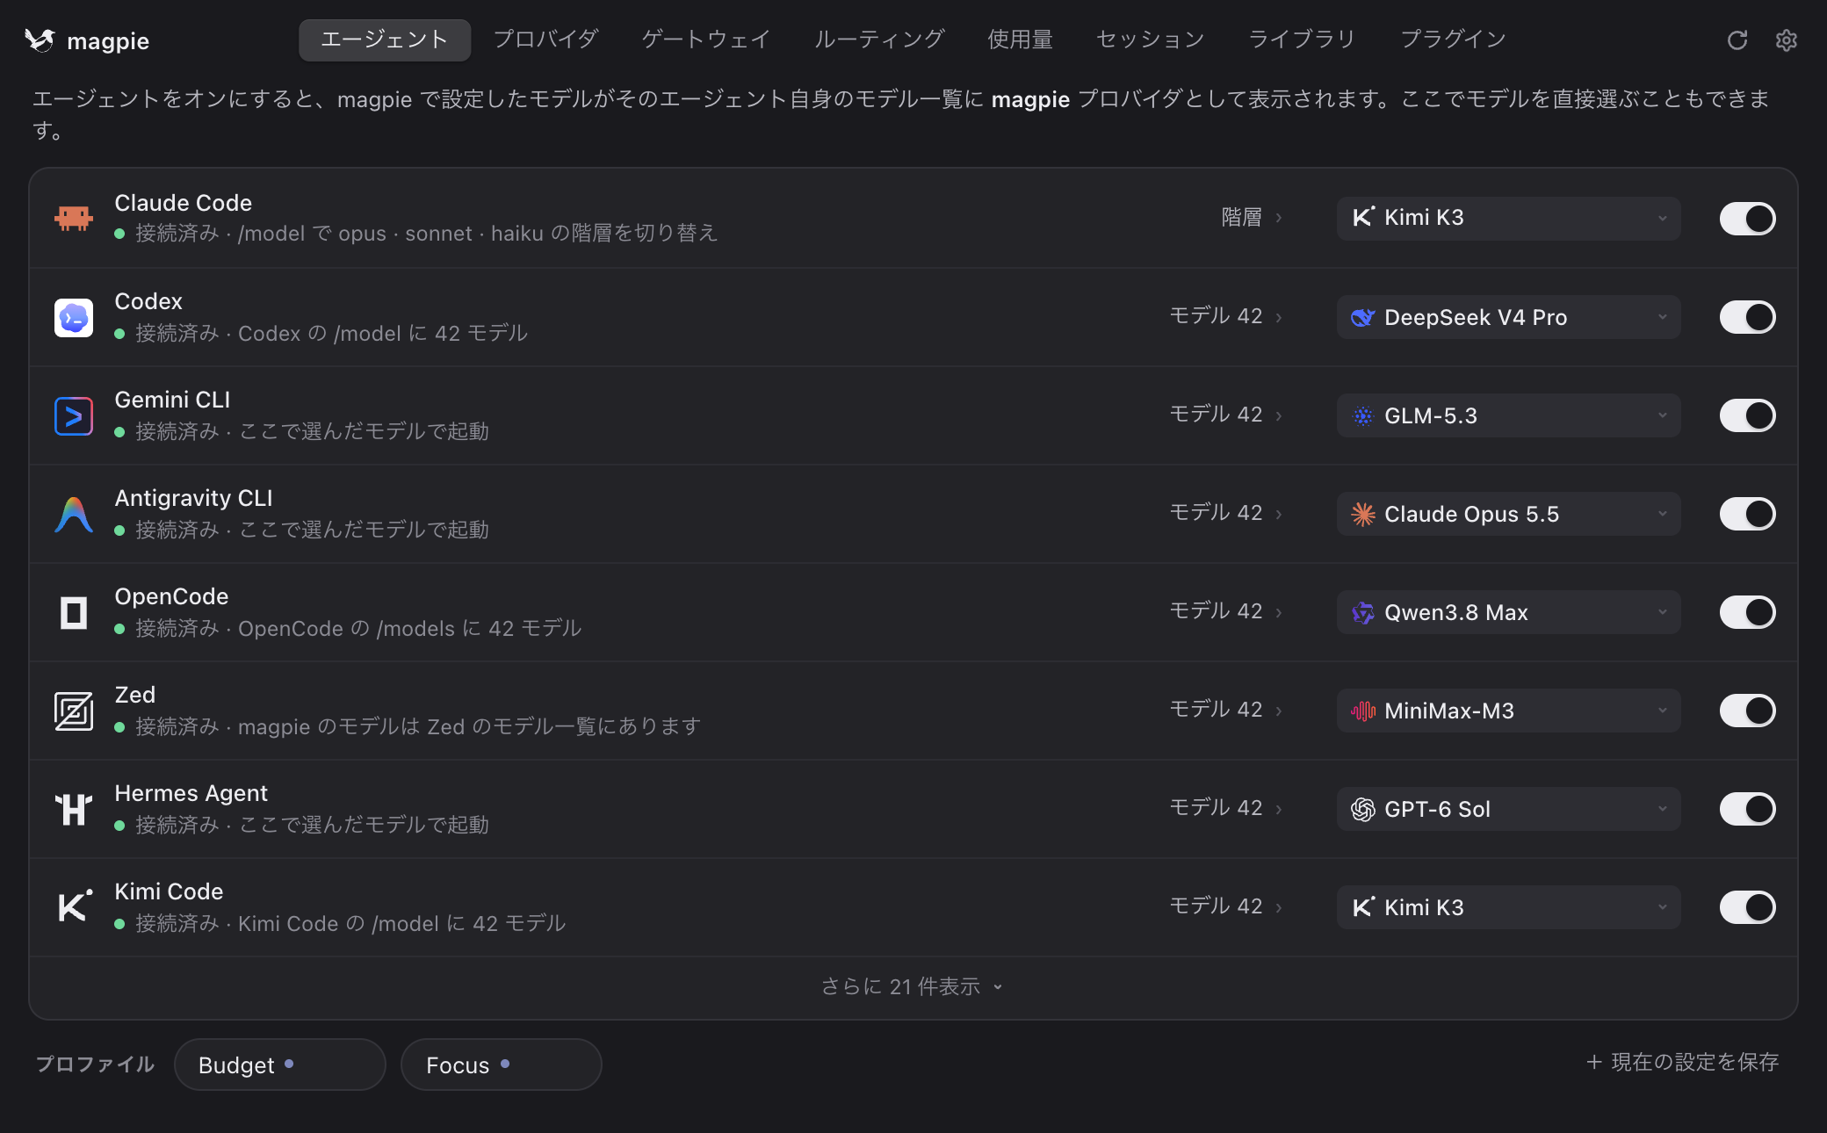Toggle the Zed agent switch

pos(1747,711)
